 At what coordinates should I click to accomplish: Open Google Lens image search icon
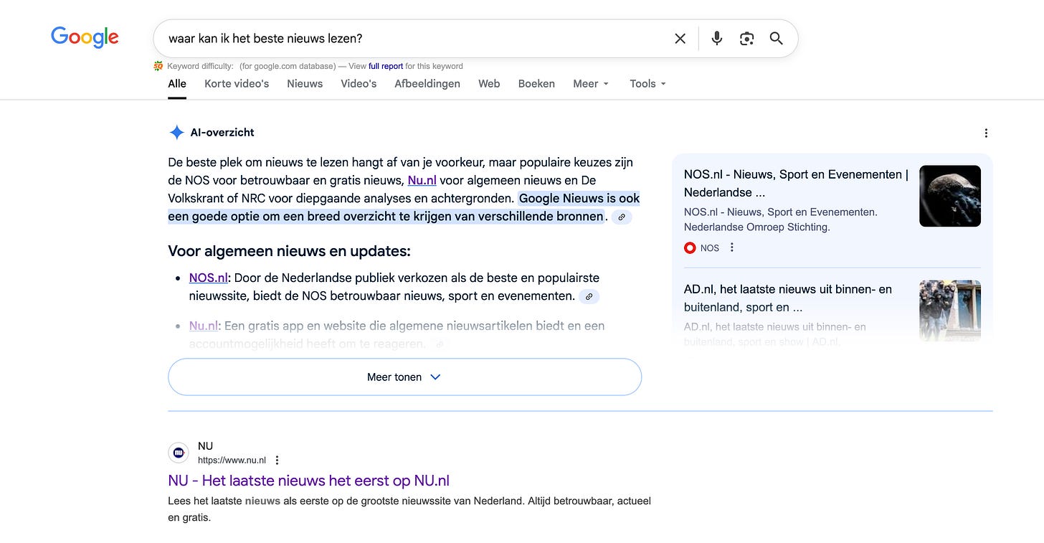point(746,39)
